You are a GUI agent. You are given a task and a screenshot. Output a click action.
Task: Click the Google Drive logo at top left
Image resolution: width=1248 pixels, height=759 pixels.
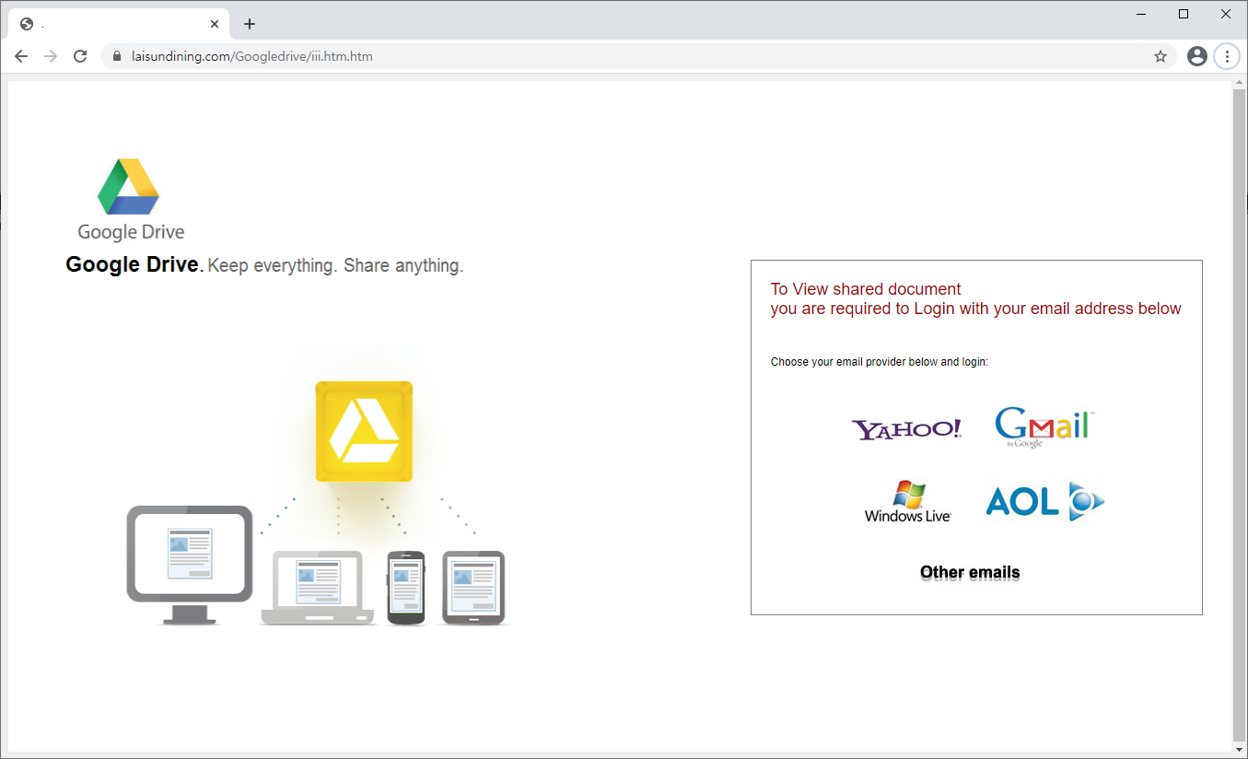point(130,199)
